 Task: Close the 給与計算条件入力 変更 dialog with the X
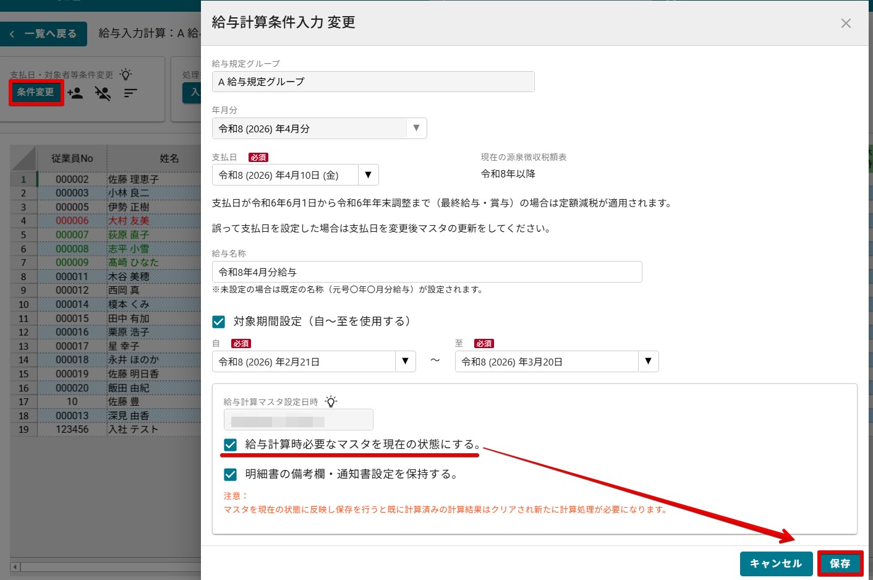(x=846, y=23)
